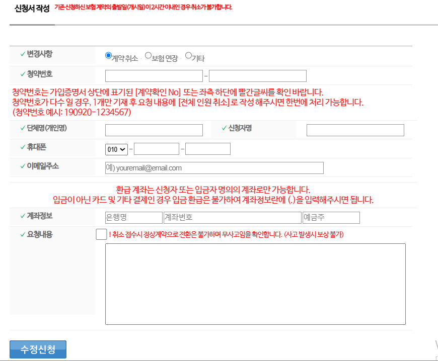Screen dimensions: 438x361
Task: Click the 요청내용 row label
Action: 40,235
